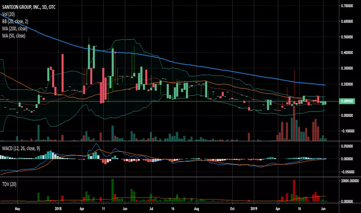Click the -0.100000 price axis label

(x=347, y=131)
